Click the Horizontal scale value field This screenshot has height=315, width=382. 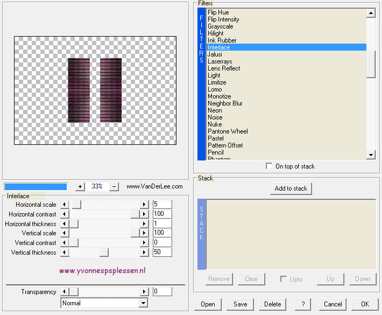coord(162,204)
